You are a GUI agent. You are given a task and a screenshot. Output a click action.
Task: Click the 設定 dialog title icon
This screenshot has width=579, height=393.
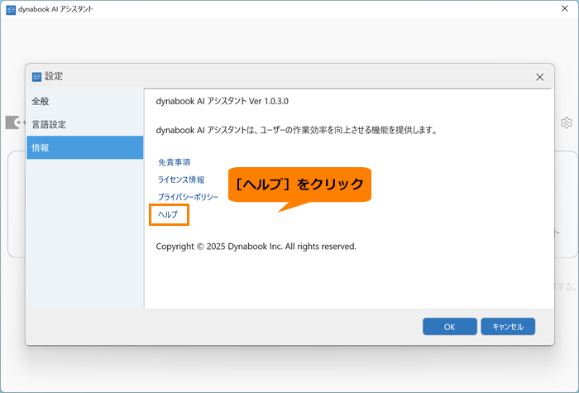[36, 77]
